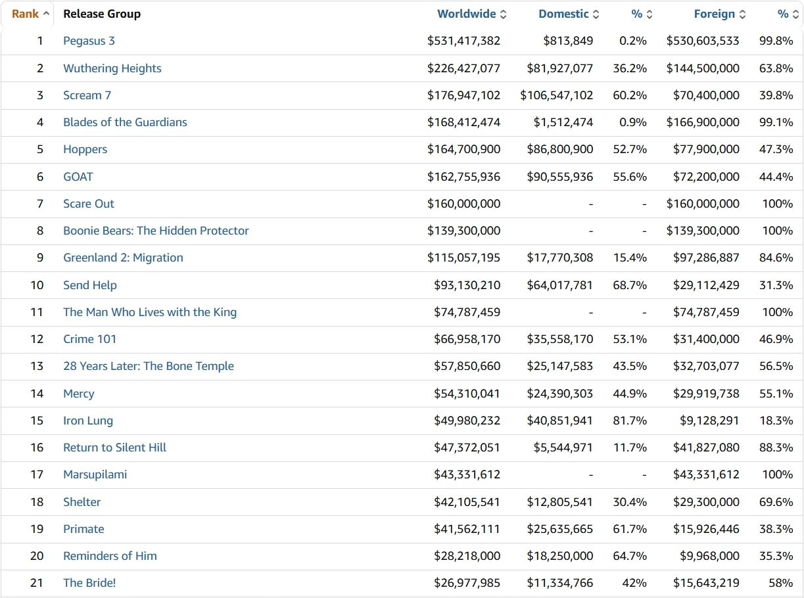The width and height of the screenshot is (804, 598).
Task: Select the Marsupilami release link
Action: [x=95, y=474]
